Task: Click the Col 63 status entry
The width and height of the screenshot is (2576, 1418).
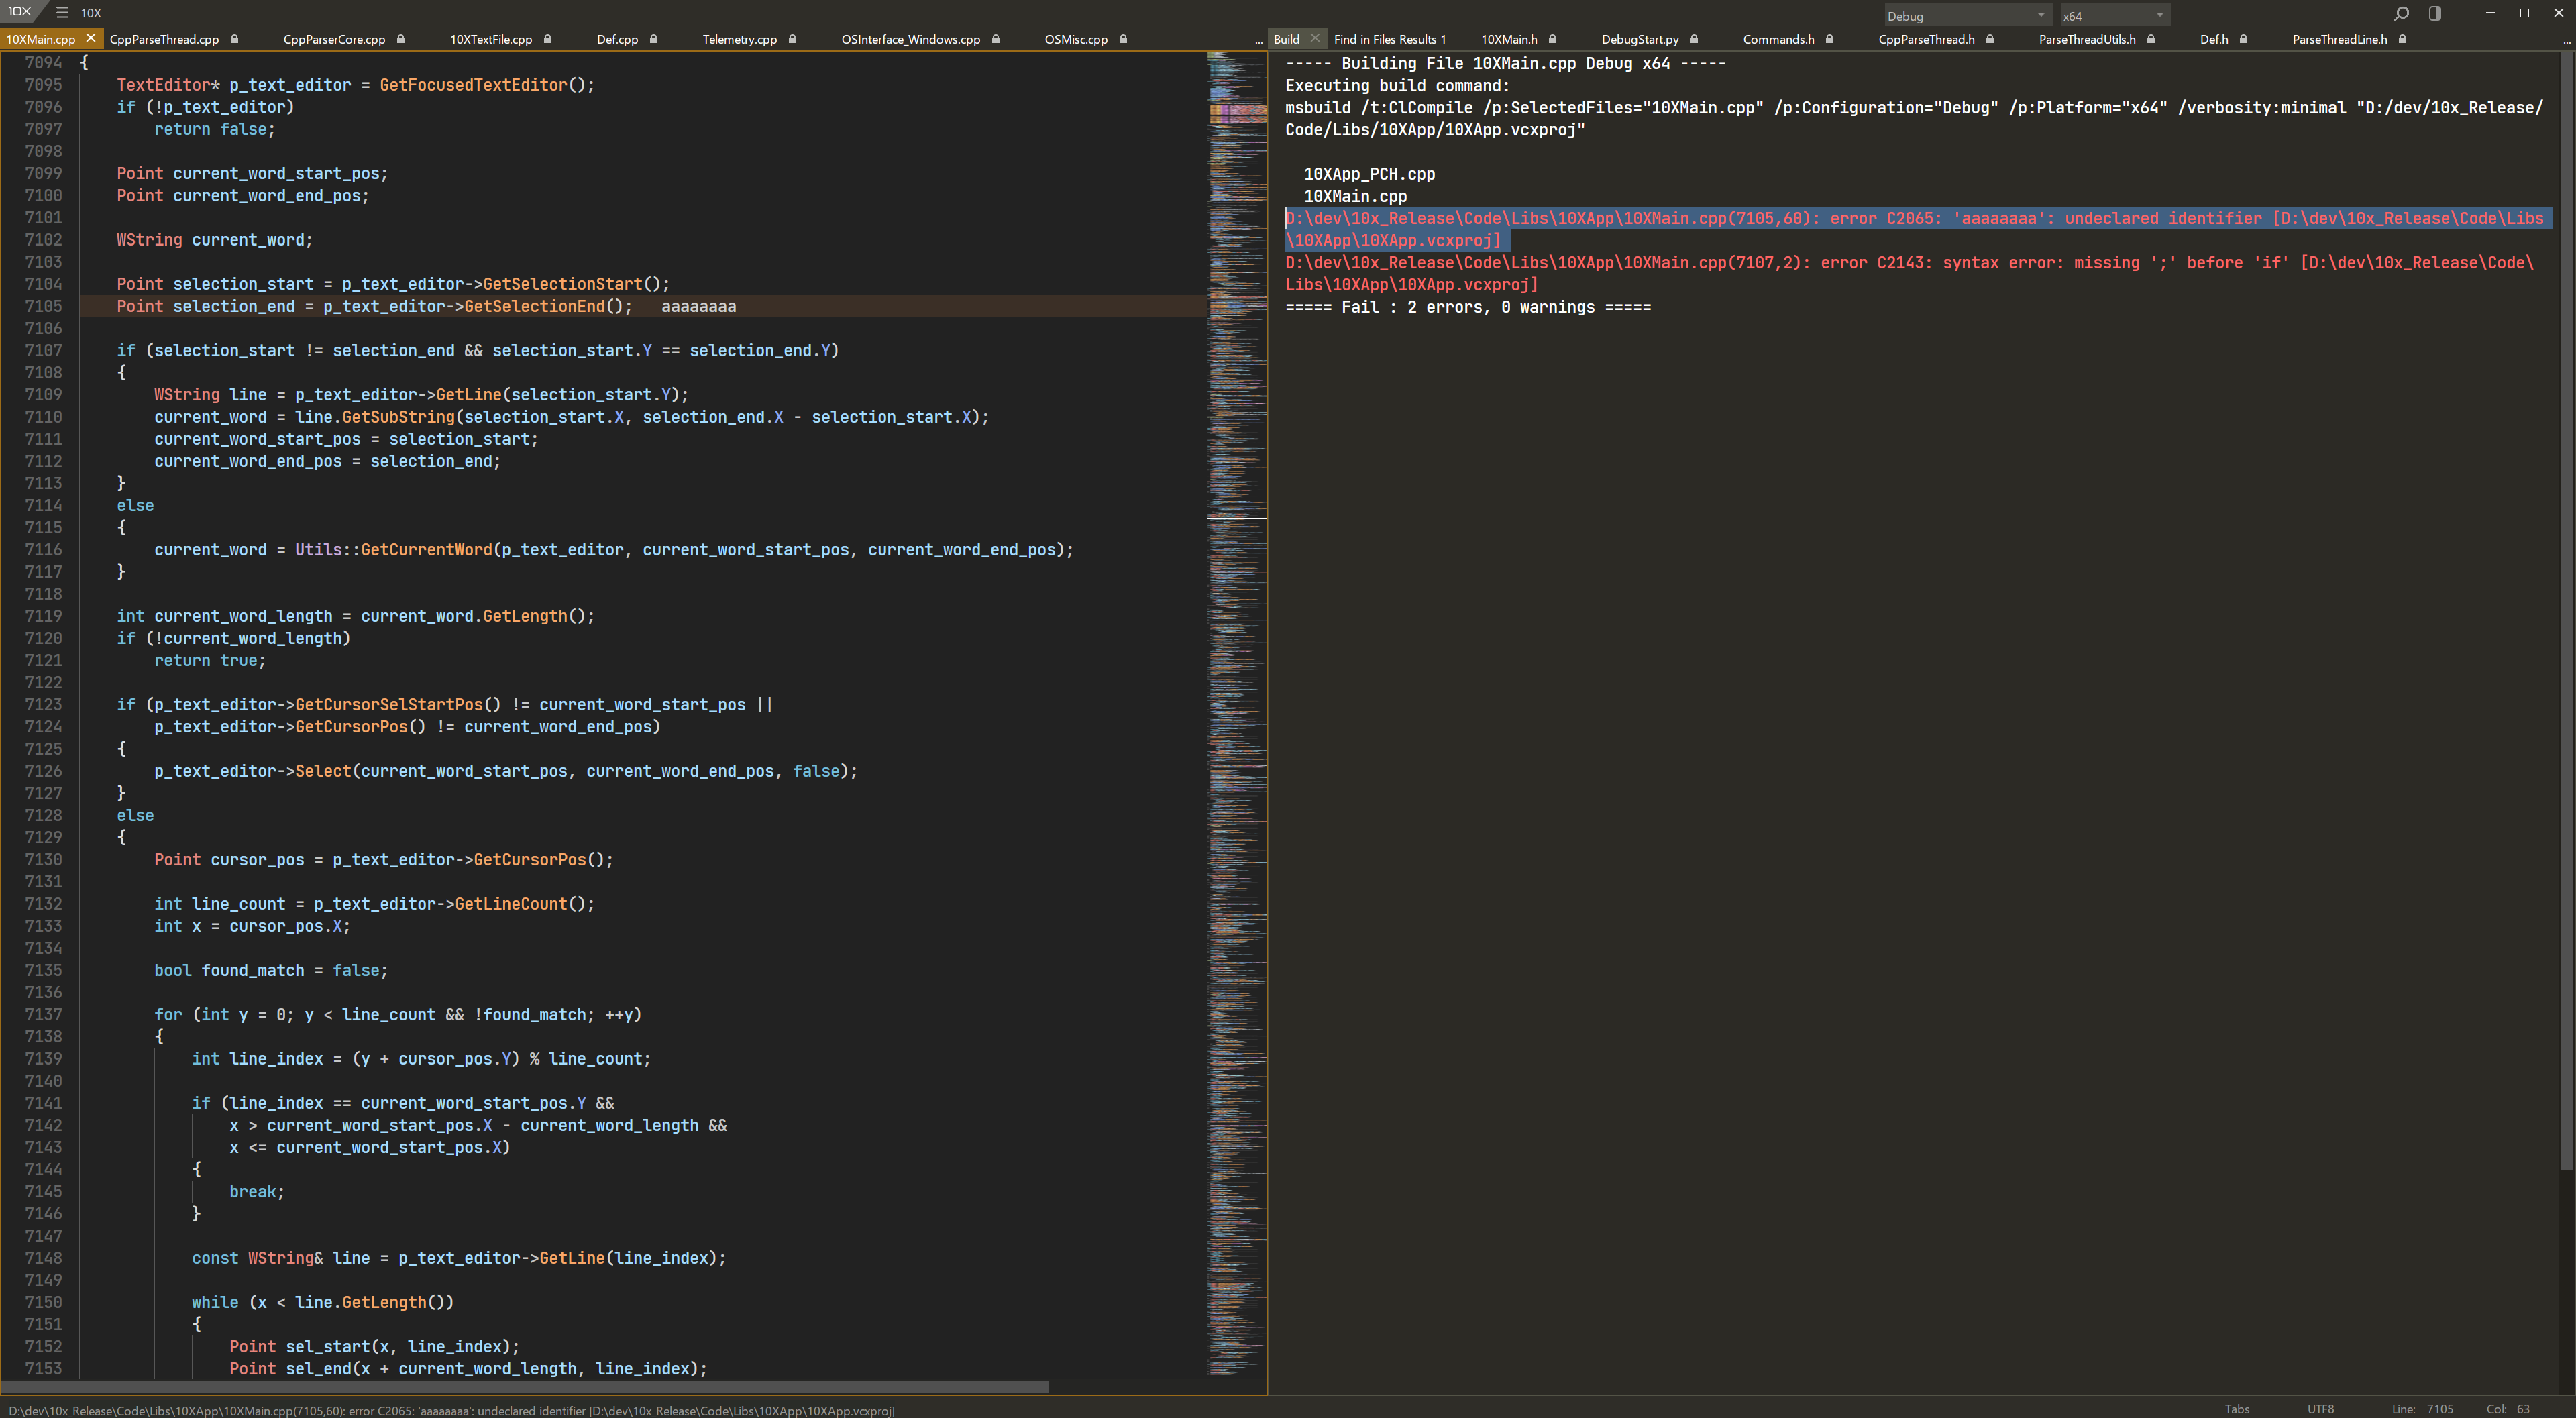Action: coord(2508,1409)
